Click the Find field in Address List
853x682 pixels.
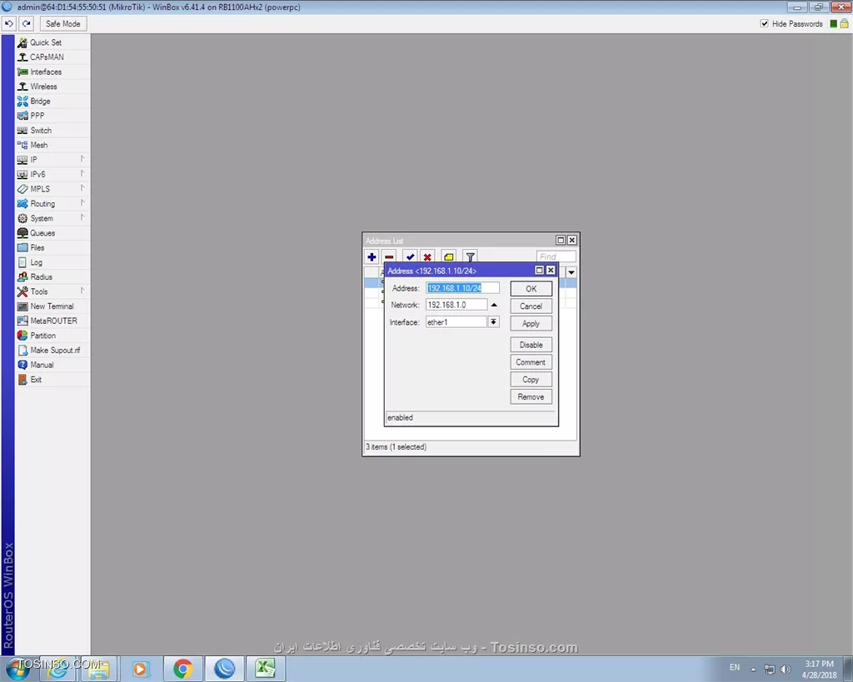[556, 256]
